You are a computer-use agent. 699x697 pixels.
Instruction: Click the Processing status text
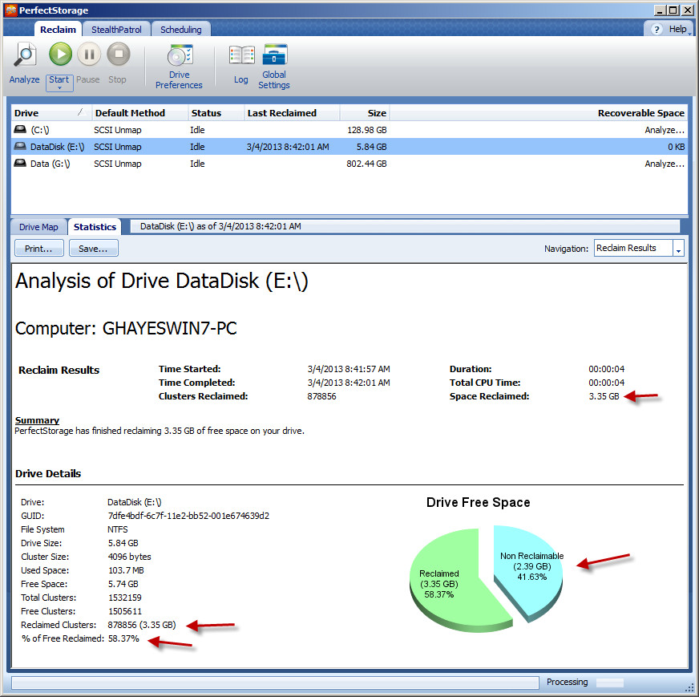pos(567,682)
